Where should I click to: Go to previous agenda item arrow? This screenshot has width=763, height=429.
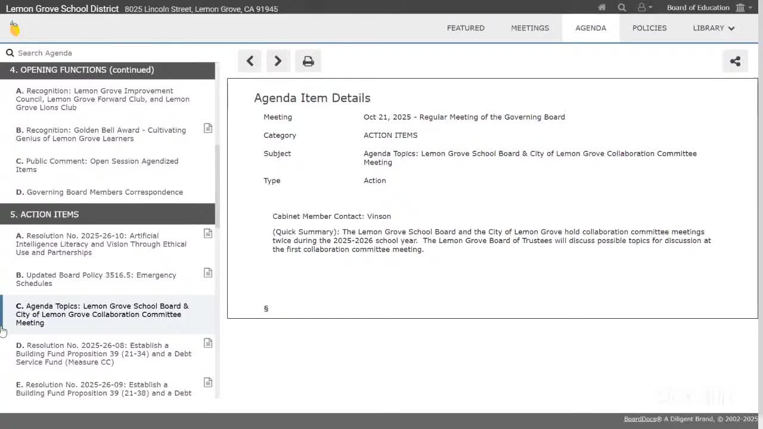coord(250,61)
